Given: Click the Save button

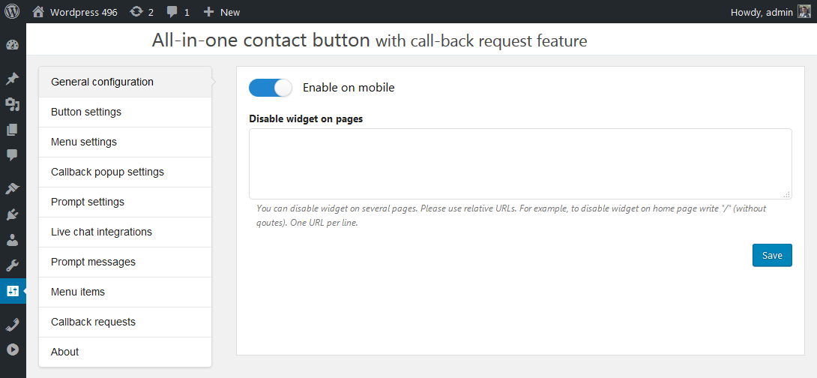Looking at the screenshot, I should pyautogui.click(x=772, y=255).
